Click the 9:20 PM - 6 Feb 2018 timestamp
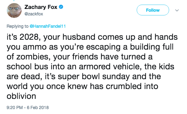Viewport: 187px width, 114px height. pyautogui.click(x=28, y=108)
